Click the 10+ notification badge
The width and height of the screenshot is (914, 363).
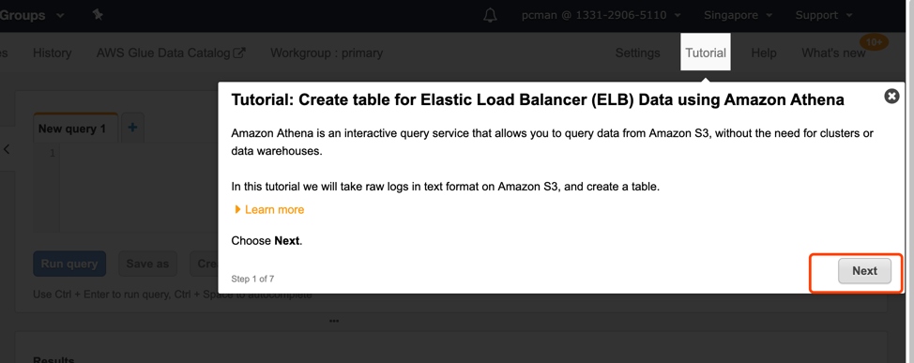point(874,42)
